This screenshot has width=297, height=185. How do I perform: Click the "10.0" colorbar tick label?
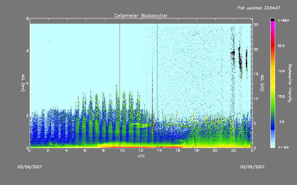(x=281, y=97)
